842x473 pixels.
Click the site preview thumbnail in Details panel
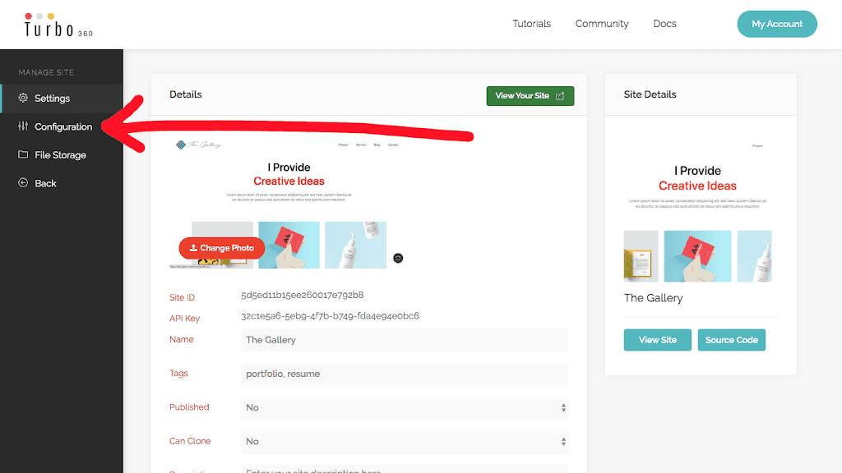point(289,203)
